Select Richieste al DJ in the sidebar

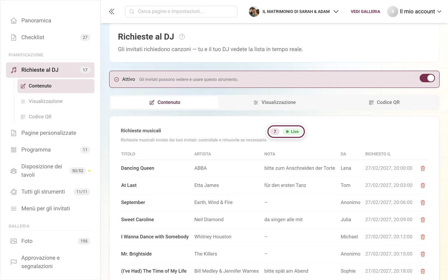pos(50,70)
